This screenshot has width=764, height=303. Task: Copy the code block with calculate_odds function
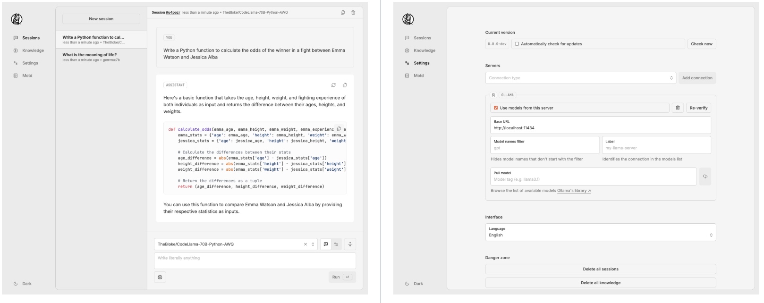tap(339, 129)
